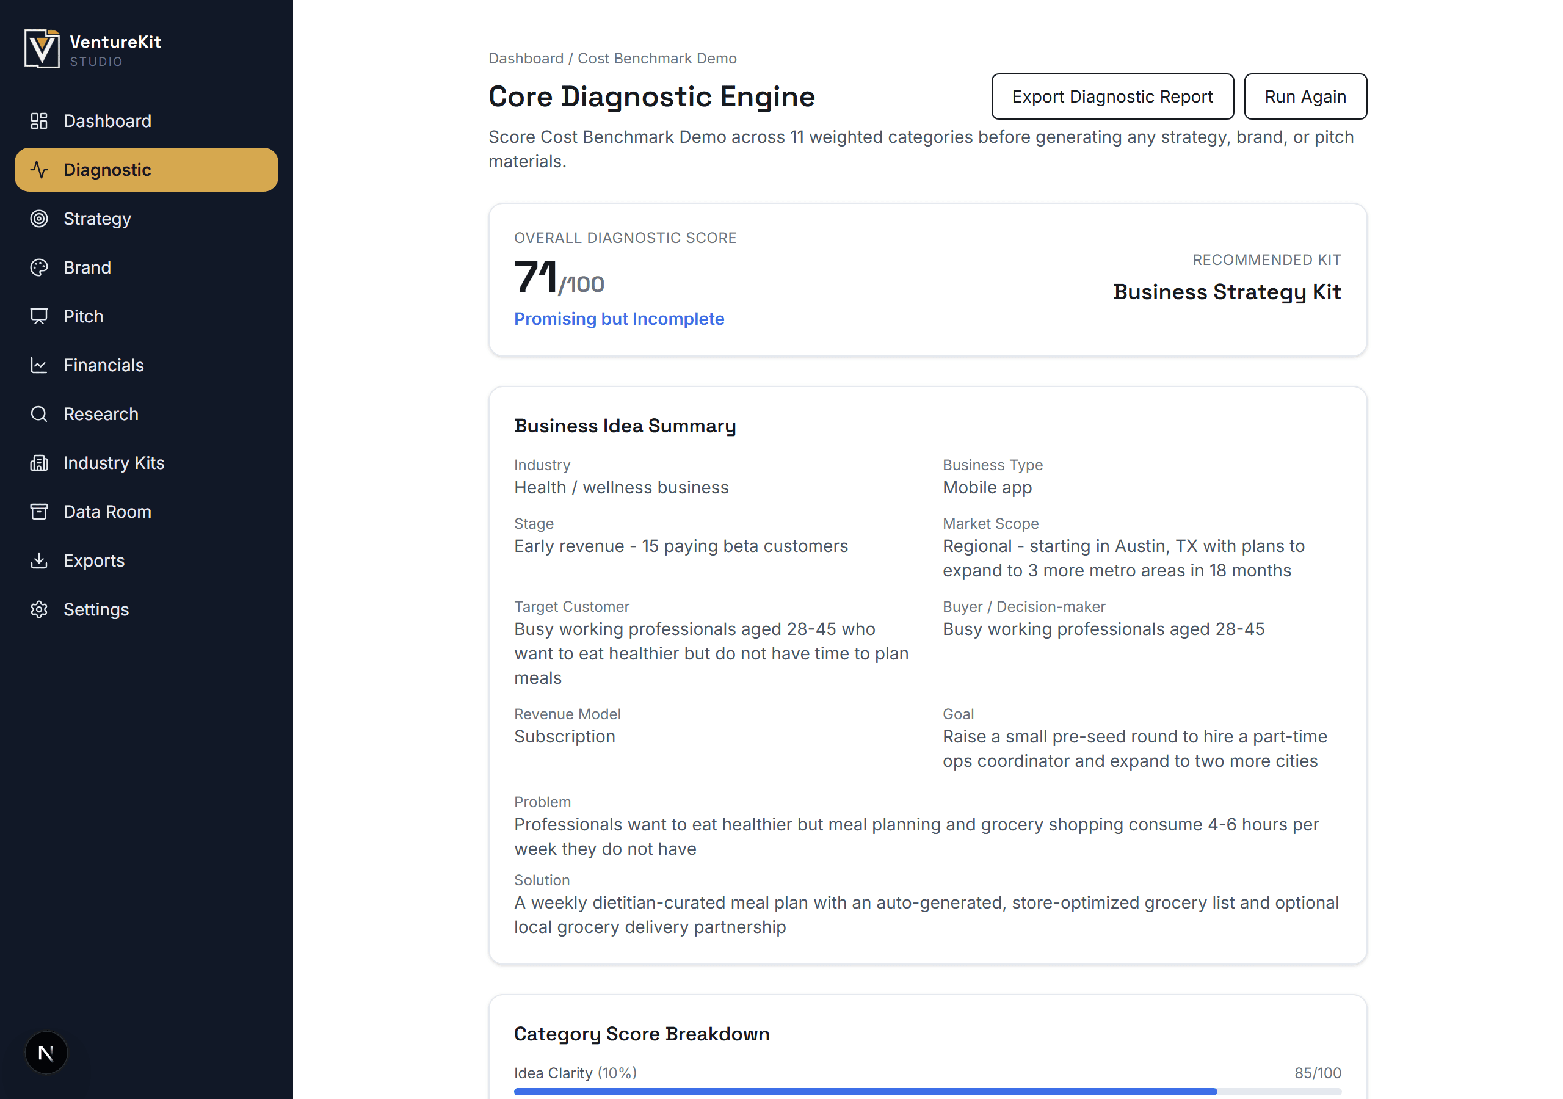Click the Idea Clarity (10%) label
The height and width of the screenshot is (1099, 1563).
tap(575, 1073)
